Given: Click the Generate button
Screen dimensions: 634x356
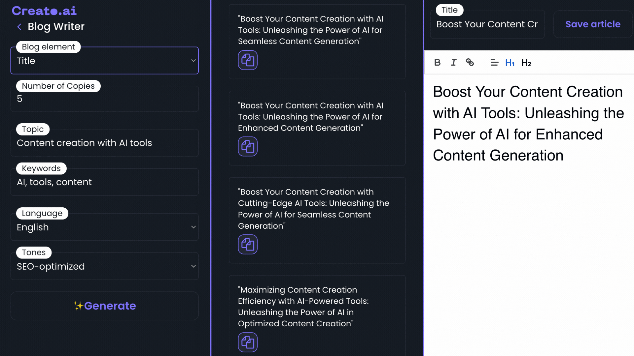Looking at the screenshot, I should (x=104, y=306).
